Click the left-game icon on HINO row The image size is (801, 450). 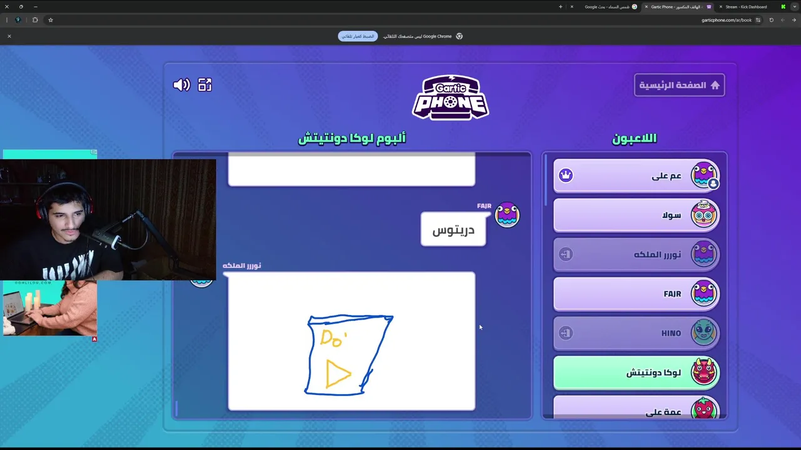coord(566,333)
